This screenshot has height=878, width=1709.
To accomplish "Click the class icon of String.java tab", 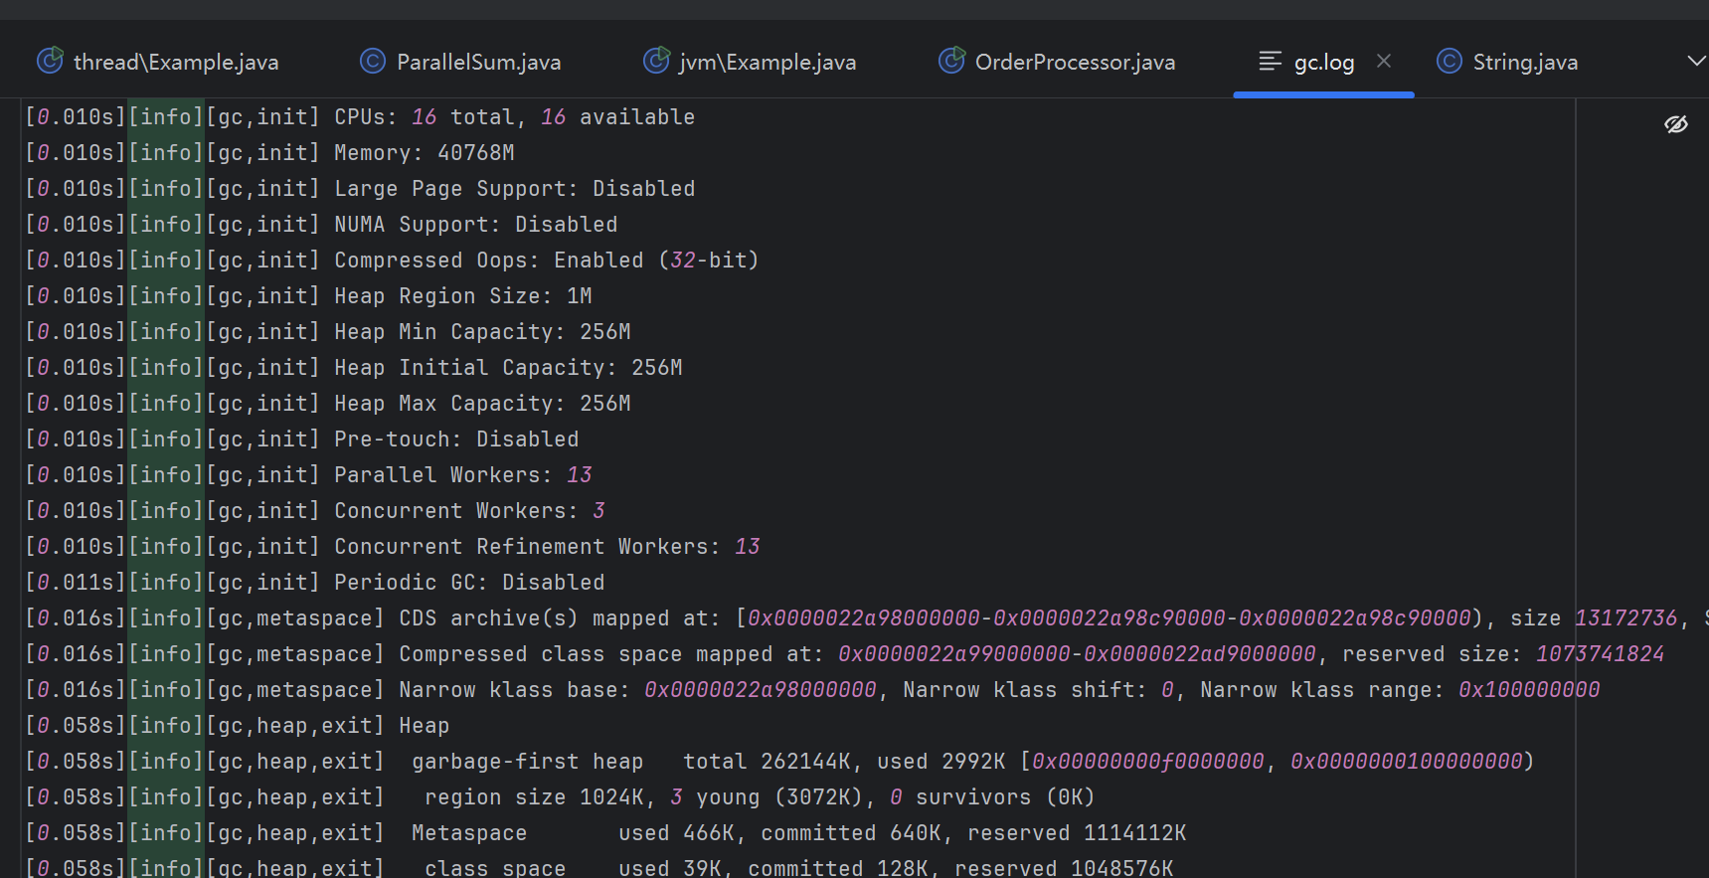I will point(1450,62).
